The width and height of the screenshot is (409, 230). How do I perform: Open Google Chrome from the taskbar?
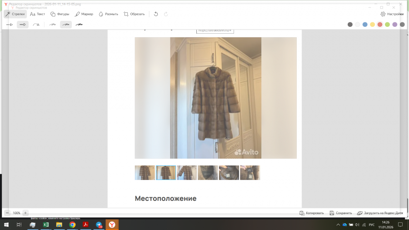(x=72, y=225)
